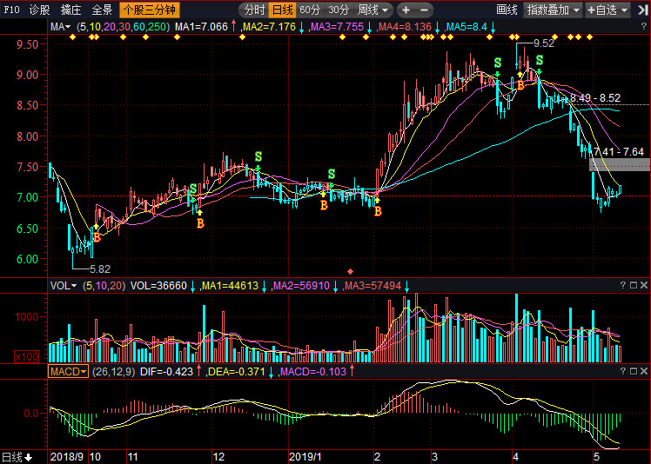This screenshot has width=651, height=464.
Task: Switch to 分时 intraday view
Action: point(253,10)
